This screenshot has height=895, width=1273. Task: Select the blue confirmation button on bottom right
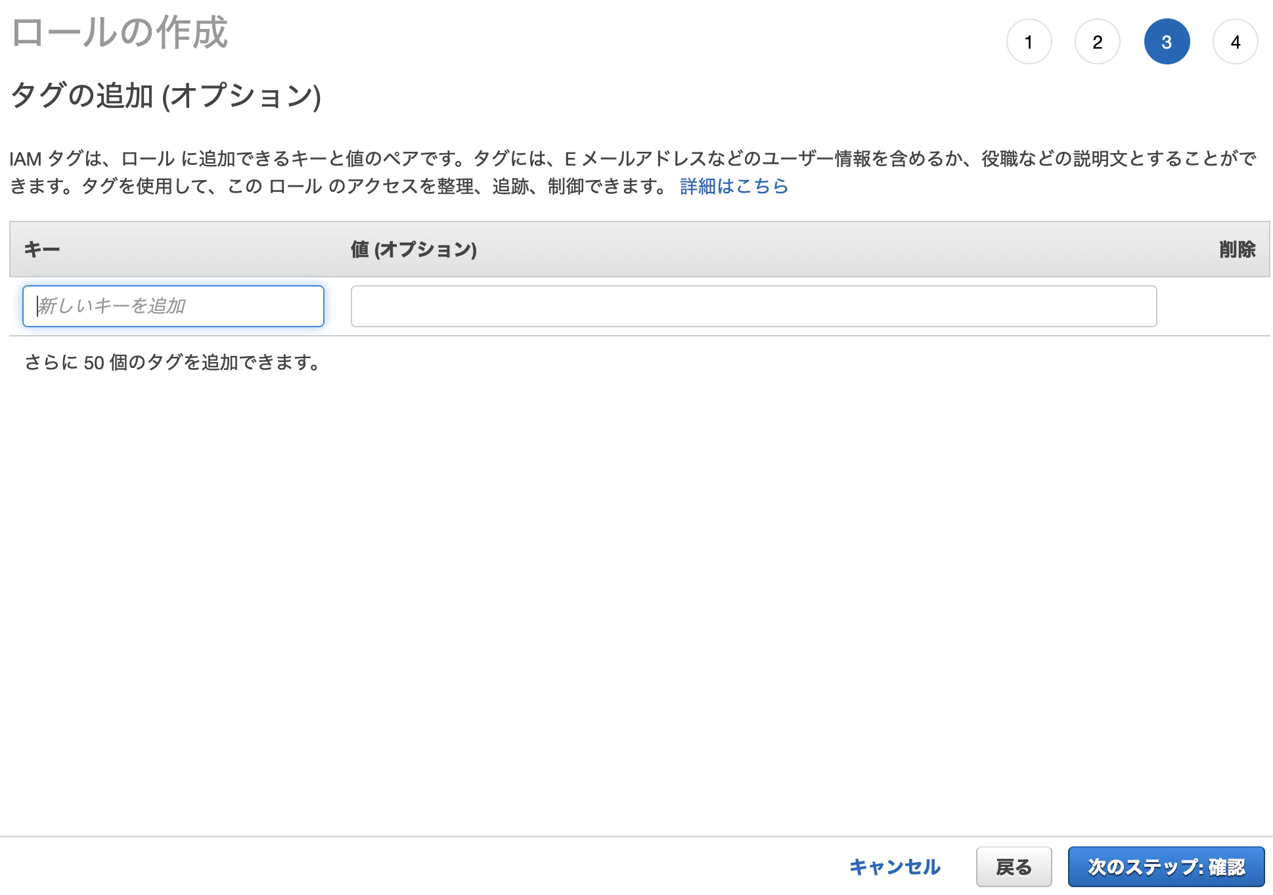click(1168, 867)
